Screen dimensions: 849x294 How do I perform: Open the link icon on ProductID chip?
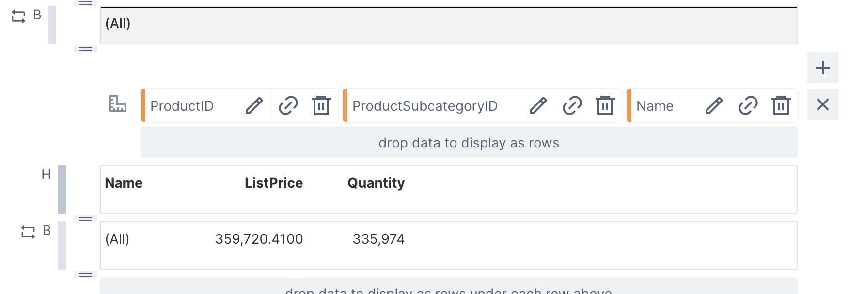coord(288,105)
